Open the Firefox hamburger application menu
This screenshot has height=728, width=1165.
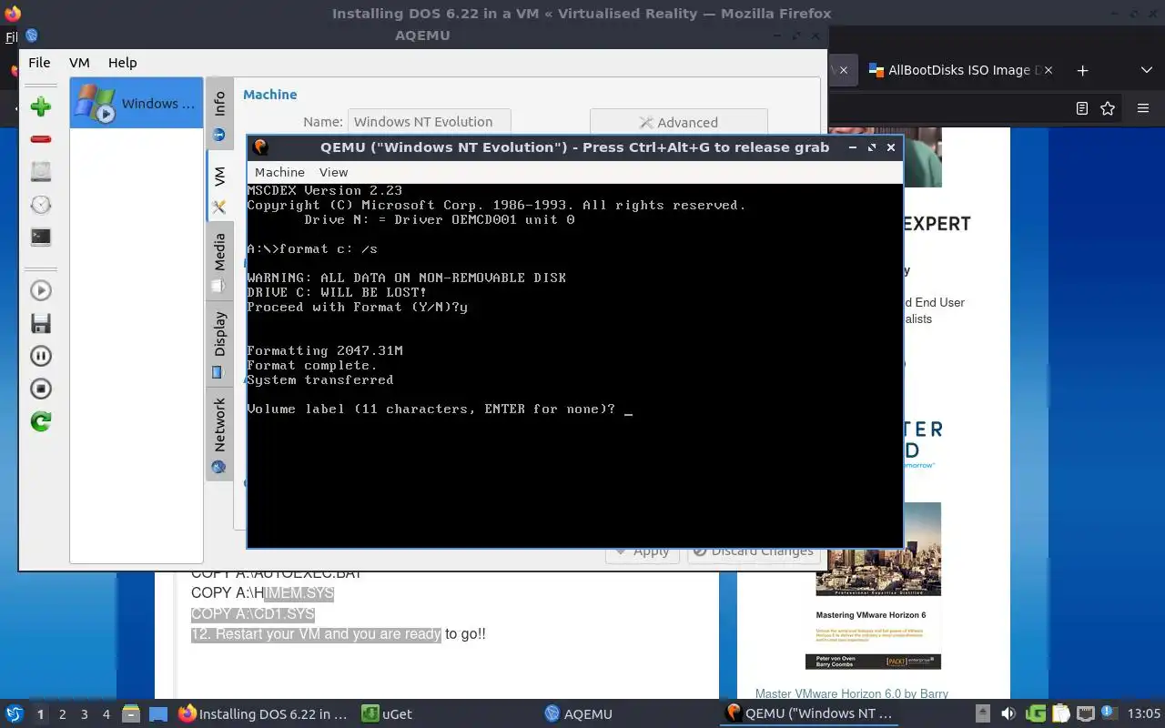pyautogui.click(x=1143, y=108)
